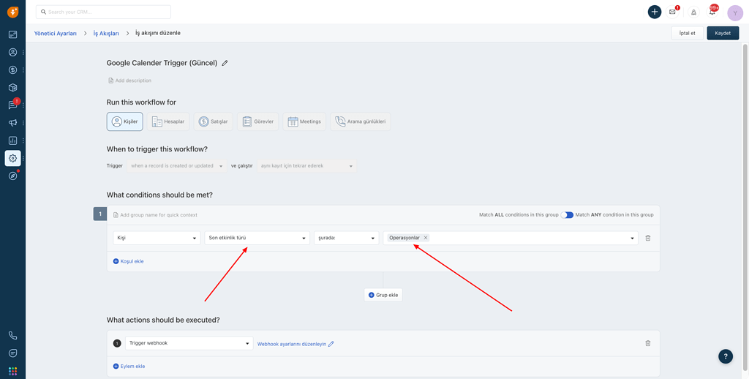Navigate to İş Akışları breadcrumb
Screen dimensions: 749x379
(106, 33)
